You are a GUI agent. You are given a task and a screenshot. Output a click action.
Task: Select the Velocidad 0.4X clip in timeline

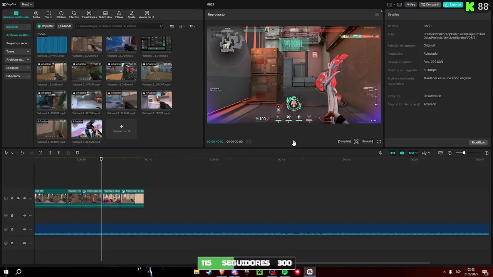pyautogui.click(x=132, y=197)
